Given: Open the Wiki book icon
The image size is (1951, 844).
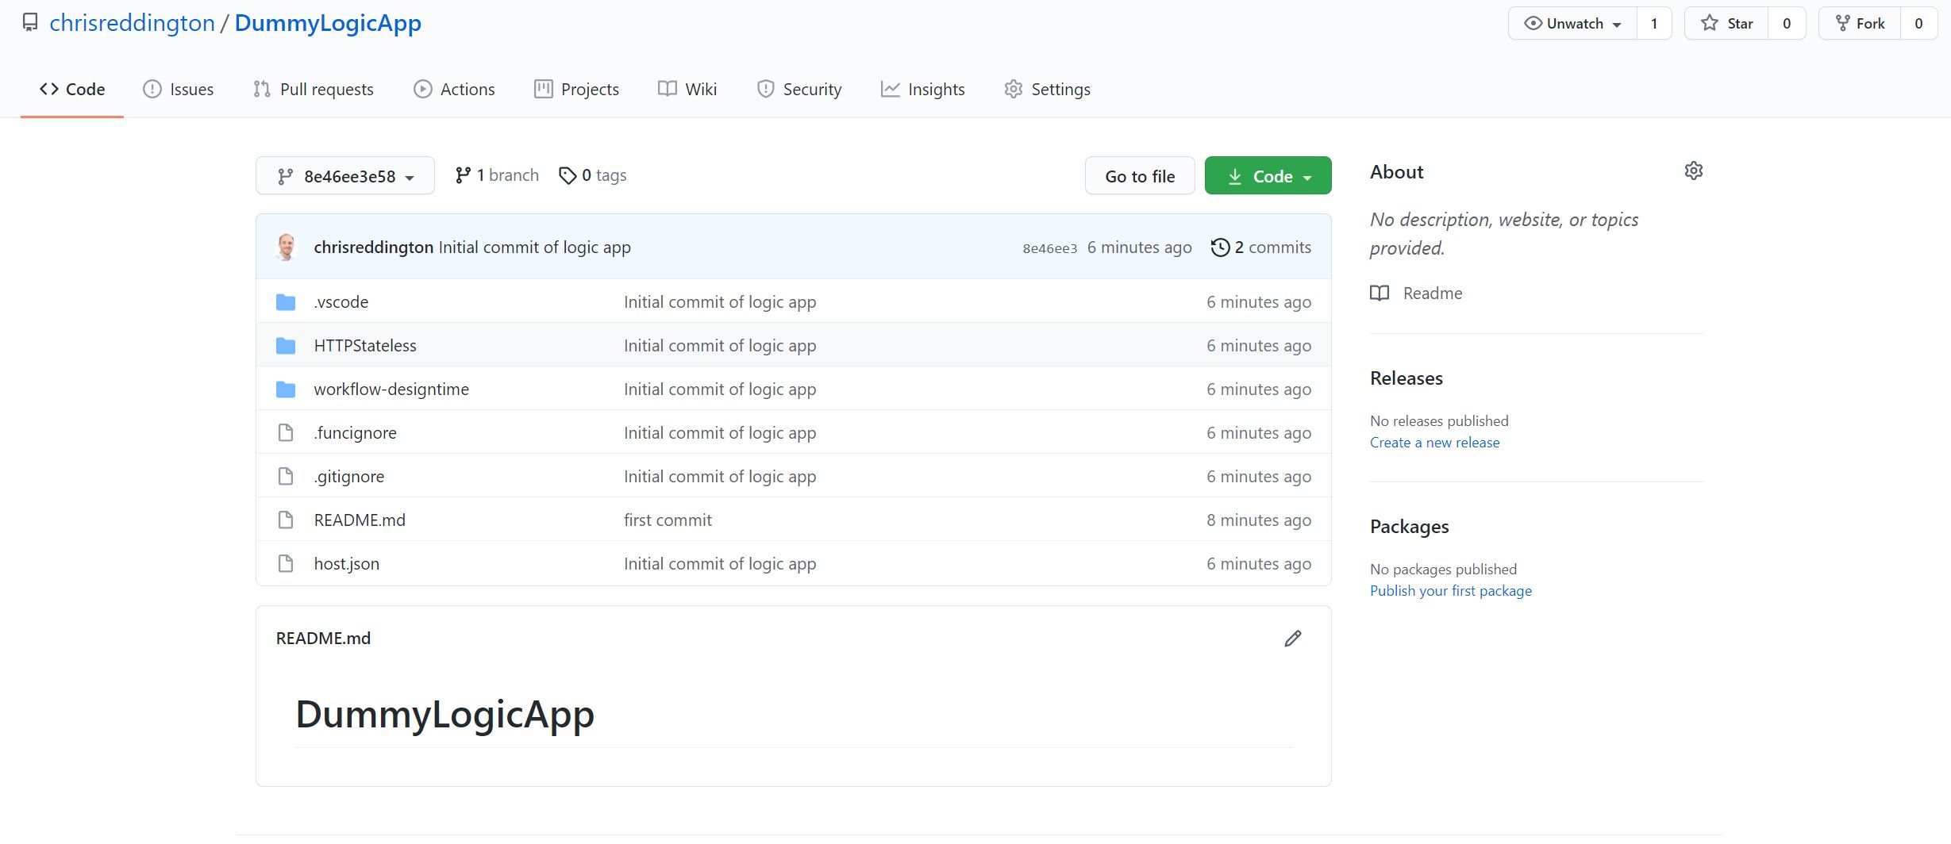Looking at the screenshot, I should (x=666, y=89).
